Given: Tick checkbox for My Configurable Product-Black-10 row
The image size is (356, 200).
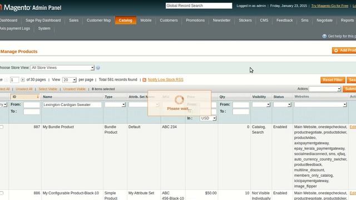Looking at the screenshot, I should click(2, 193).
